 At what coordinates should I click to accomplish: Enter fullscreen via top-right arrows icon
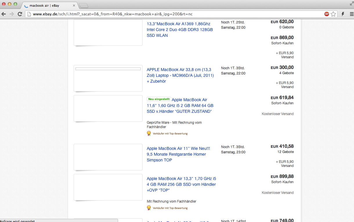tap(352, 4)
